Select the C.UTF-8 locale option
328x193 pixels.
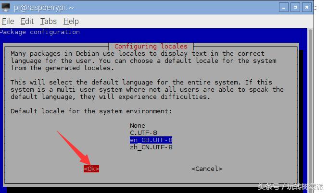pyautogui.click(x=143, y=133)
